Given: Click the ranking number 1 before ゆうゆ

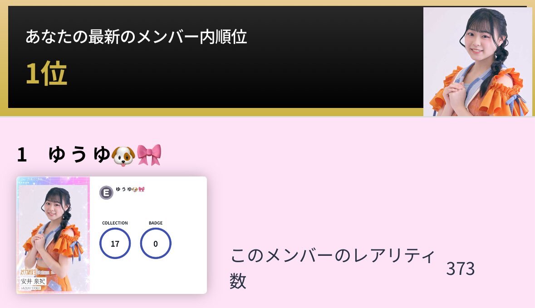Looking at the screenshot, I should (x=22, y=155).
